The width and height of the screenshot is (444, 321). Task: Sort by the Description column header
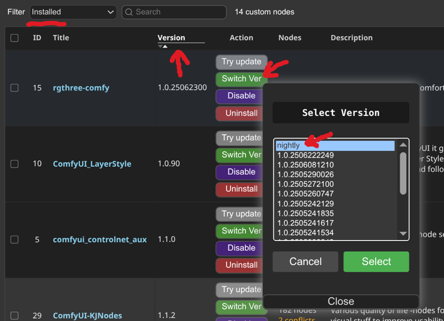point(352,38)
